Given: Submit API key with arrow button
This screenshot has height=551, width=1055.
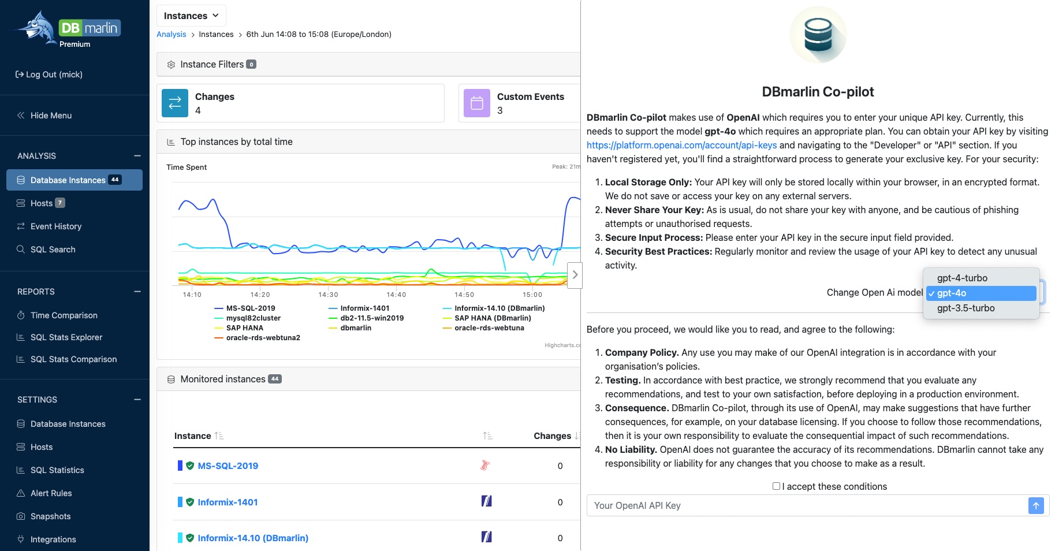Looking at the screenshot, I should coord(1036,505).
